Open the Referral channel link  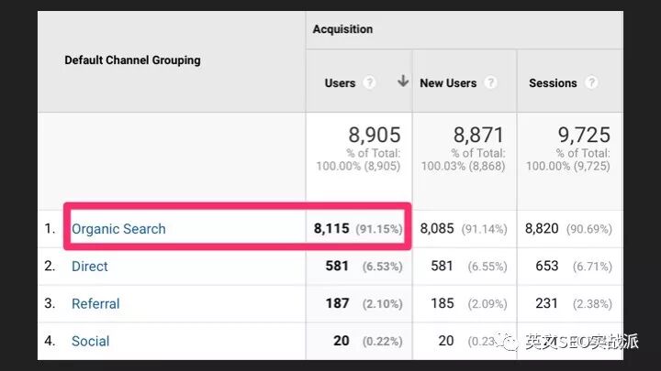tap(95, 304)
